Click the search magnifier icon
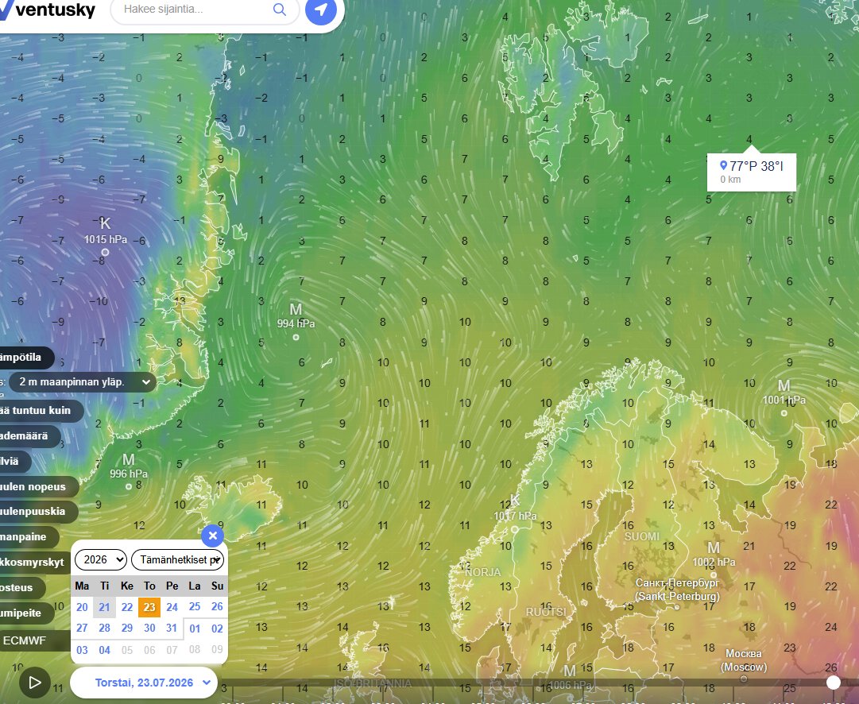 [280, 10]
